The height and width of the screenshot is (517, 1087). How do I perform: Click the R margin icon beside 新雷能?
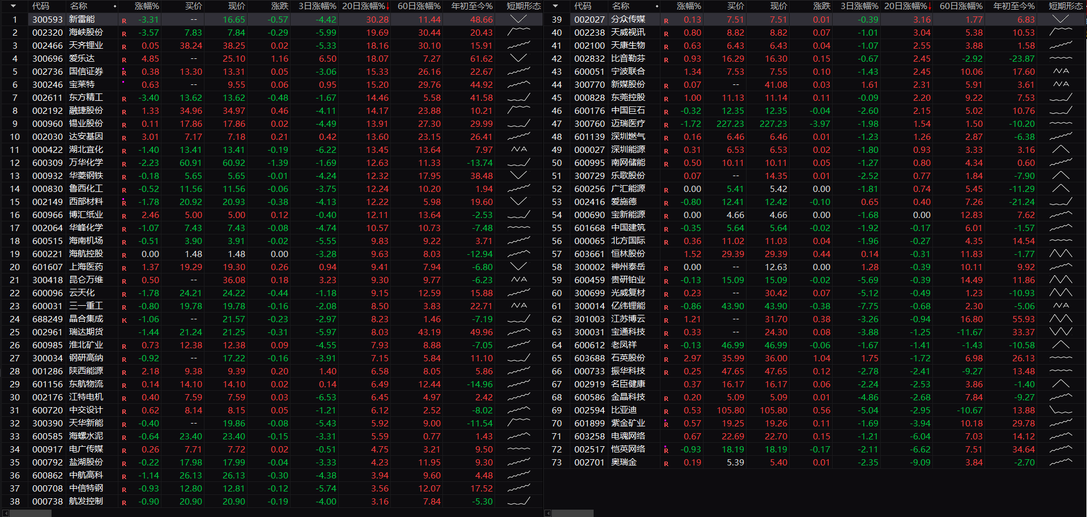pos(124,20)
